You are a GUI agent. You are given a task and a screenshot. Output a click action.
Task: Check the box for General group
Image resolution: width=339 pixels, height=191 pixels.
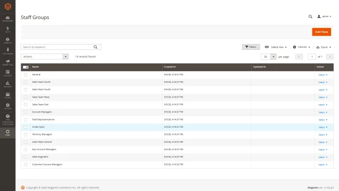pos(25,75)
